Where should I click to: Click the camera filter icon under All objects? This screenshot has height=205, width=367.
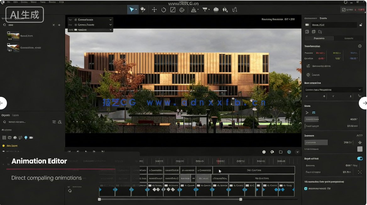(31, 138)
